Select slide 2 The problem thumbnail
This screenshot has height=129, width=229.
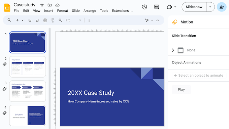28,67
